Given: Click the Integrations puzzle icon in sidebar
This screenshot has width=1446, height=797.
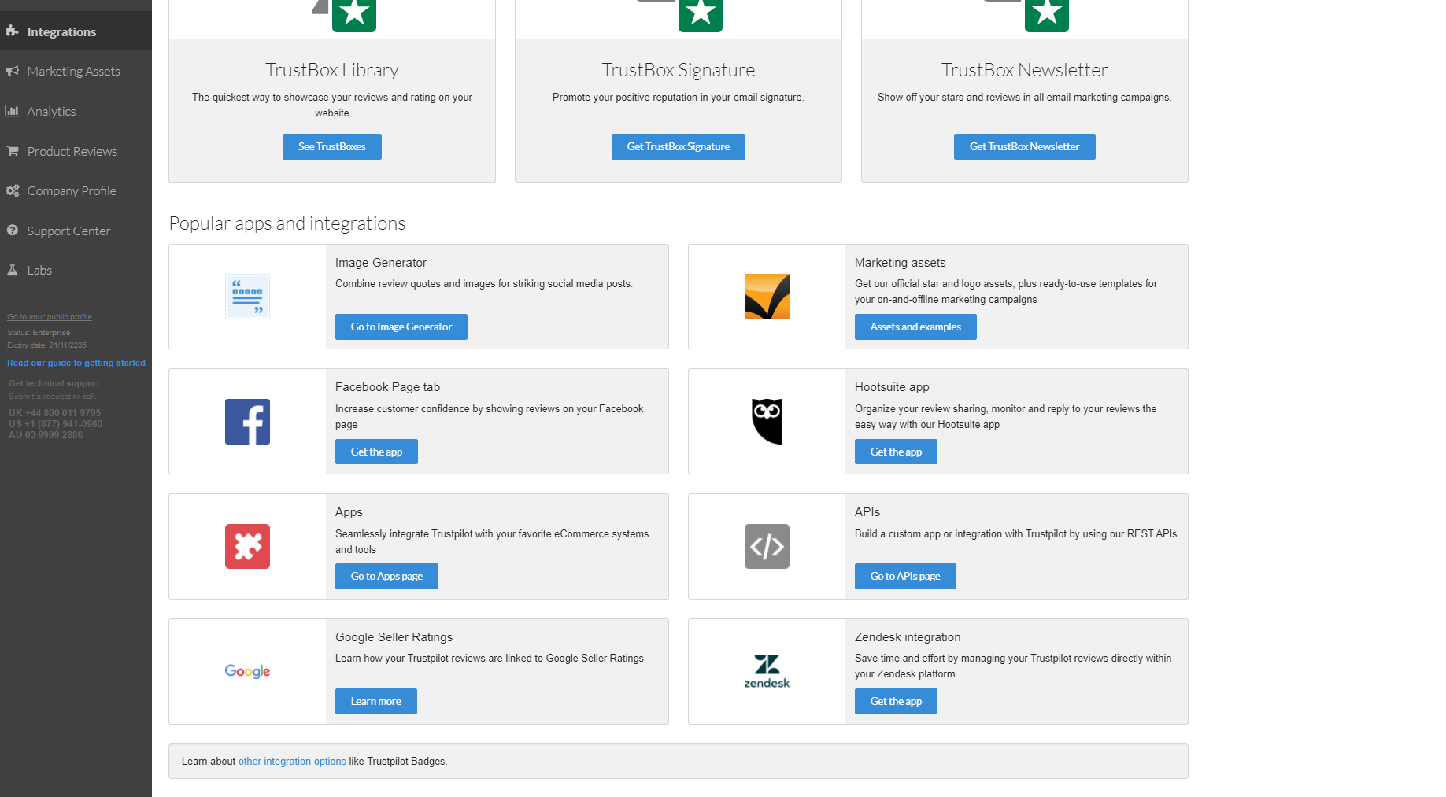Looking at the screenshot, I should pyautogui.click(x=13, y=31).
